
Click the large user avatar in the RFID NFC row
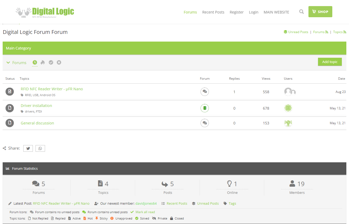[x=288, y=92]
